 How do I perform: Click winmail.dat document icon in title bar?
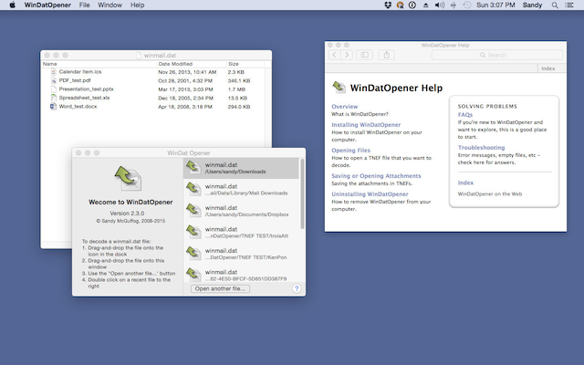(x=139, y=55)
